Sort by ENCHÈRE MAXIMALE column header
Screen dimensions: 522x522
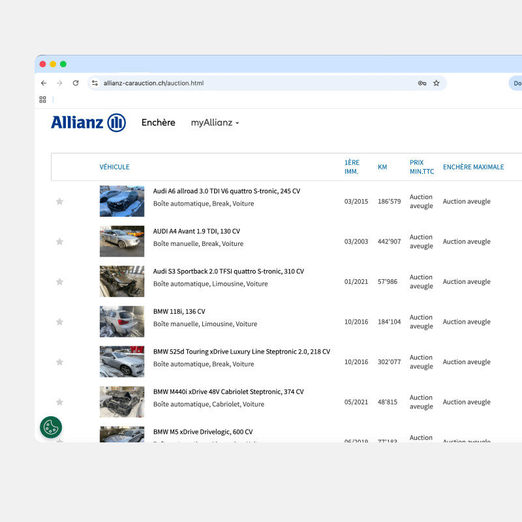pos(474,167)
